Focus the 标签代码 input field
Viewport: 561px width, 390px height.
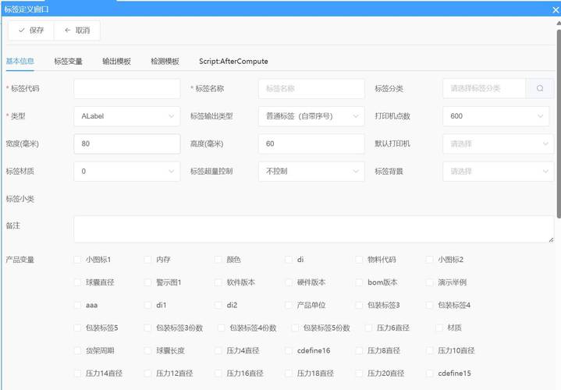127,88
